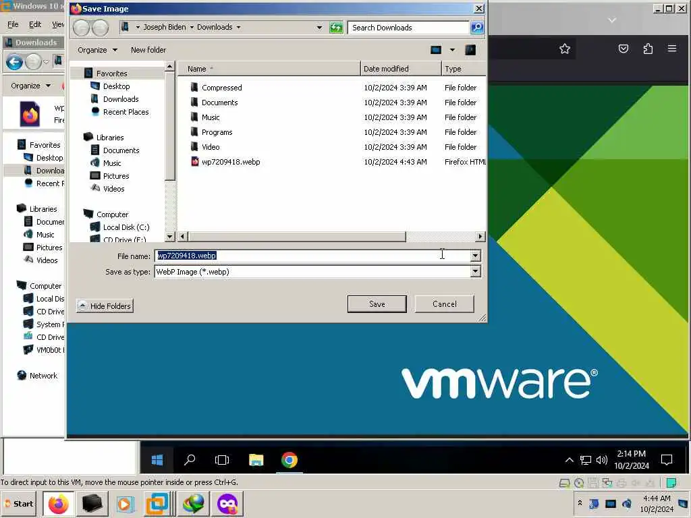Click the help icon in dialog toolbar
Viewport: 691px width, 518px height.
470,50
